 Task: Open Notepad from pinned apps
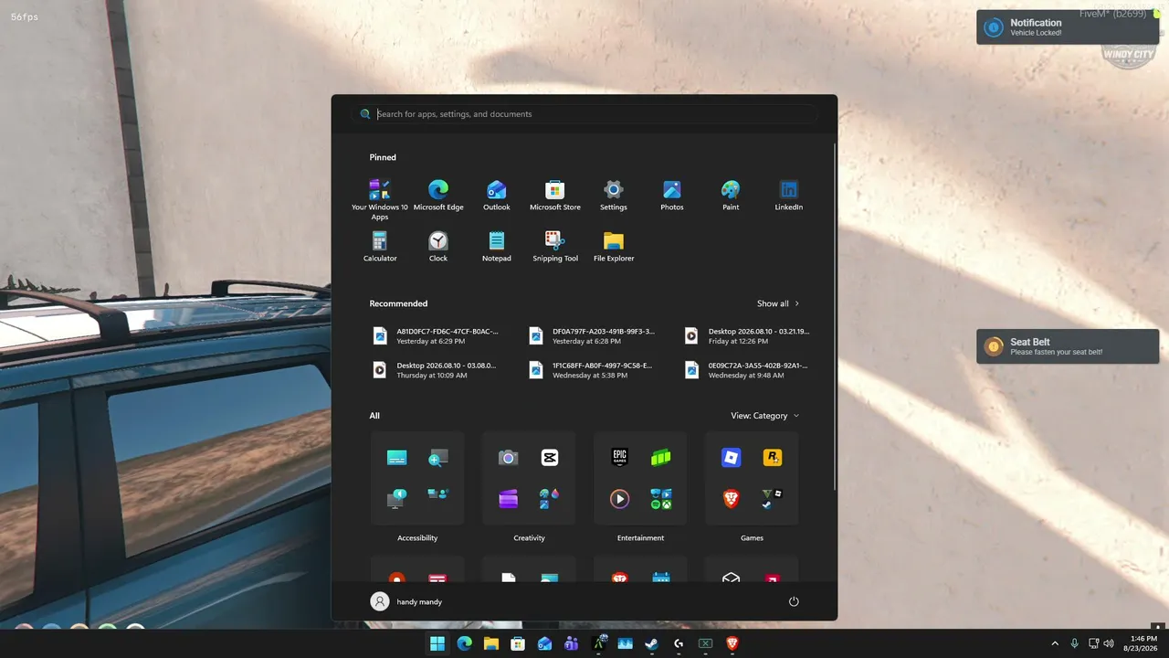click(x=497, y=247)
